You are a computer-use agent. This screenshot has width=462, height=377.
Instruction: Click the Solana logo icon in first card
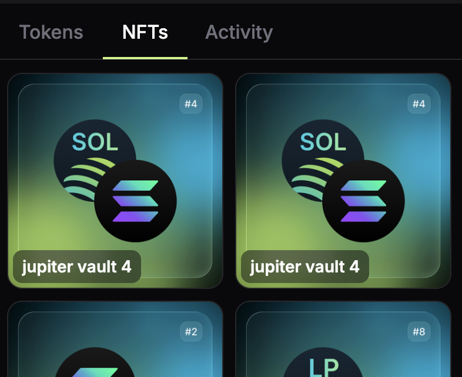[136, 200]
